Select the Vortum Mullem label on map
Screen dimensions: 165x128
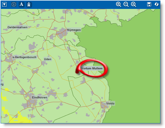click(x=92, y=68)
